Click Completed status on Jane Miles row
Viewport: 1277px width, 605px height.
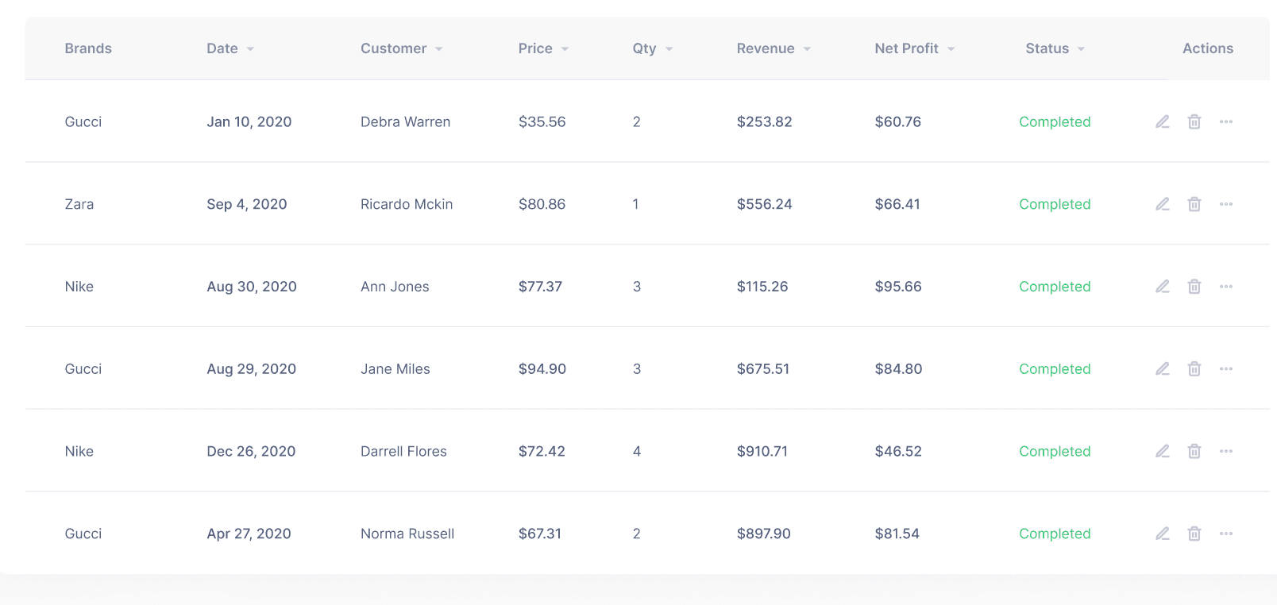tap(1055, 368)
